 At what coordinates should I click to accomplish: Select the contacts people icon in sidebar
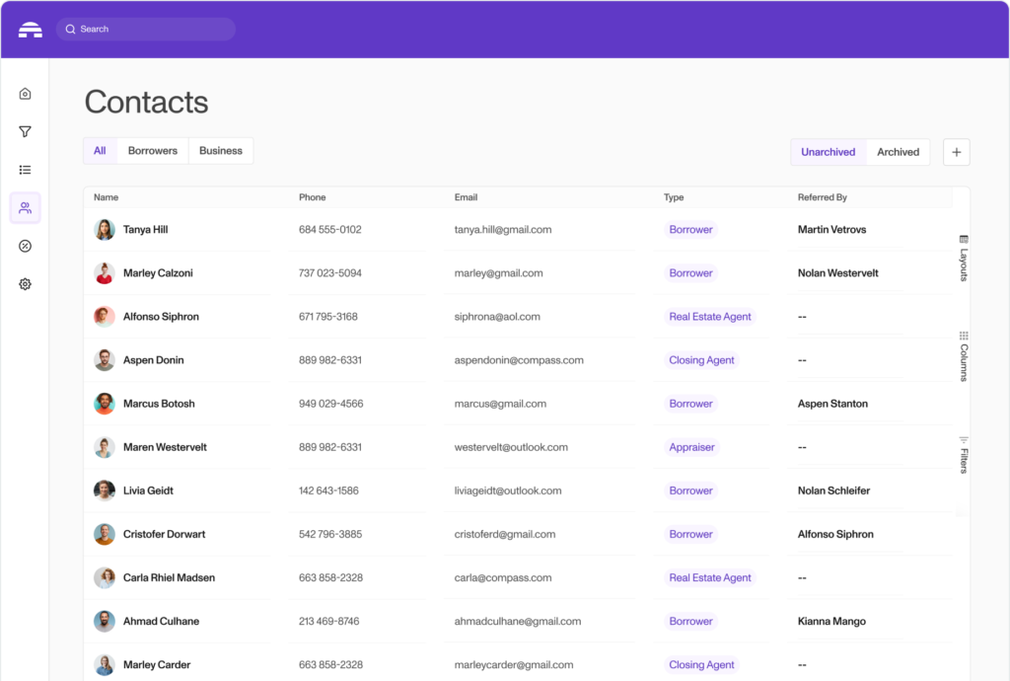(x=25, y=208)
